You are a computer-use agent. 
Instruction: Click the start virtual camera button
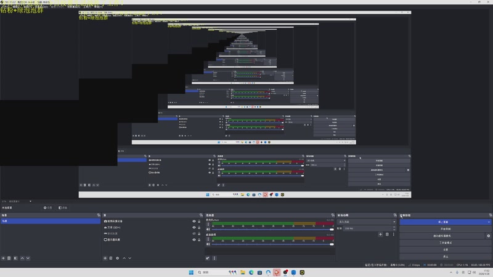click(x=442, y=236)
